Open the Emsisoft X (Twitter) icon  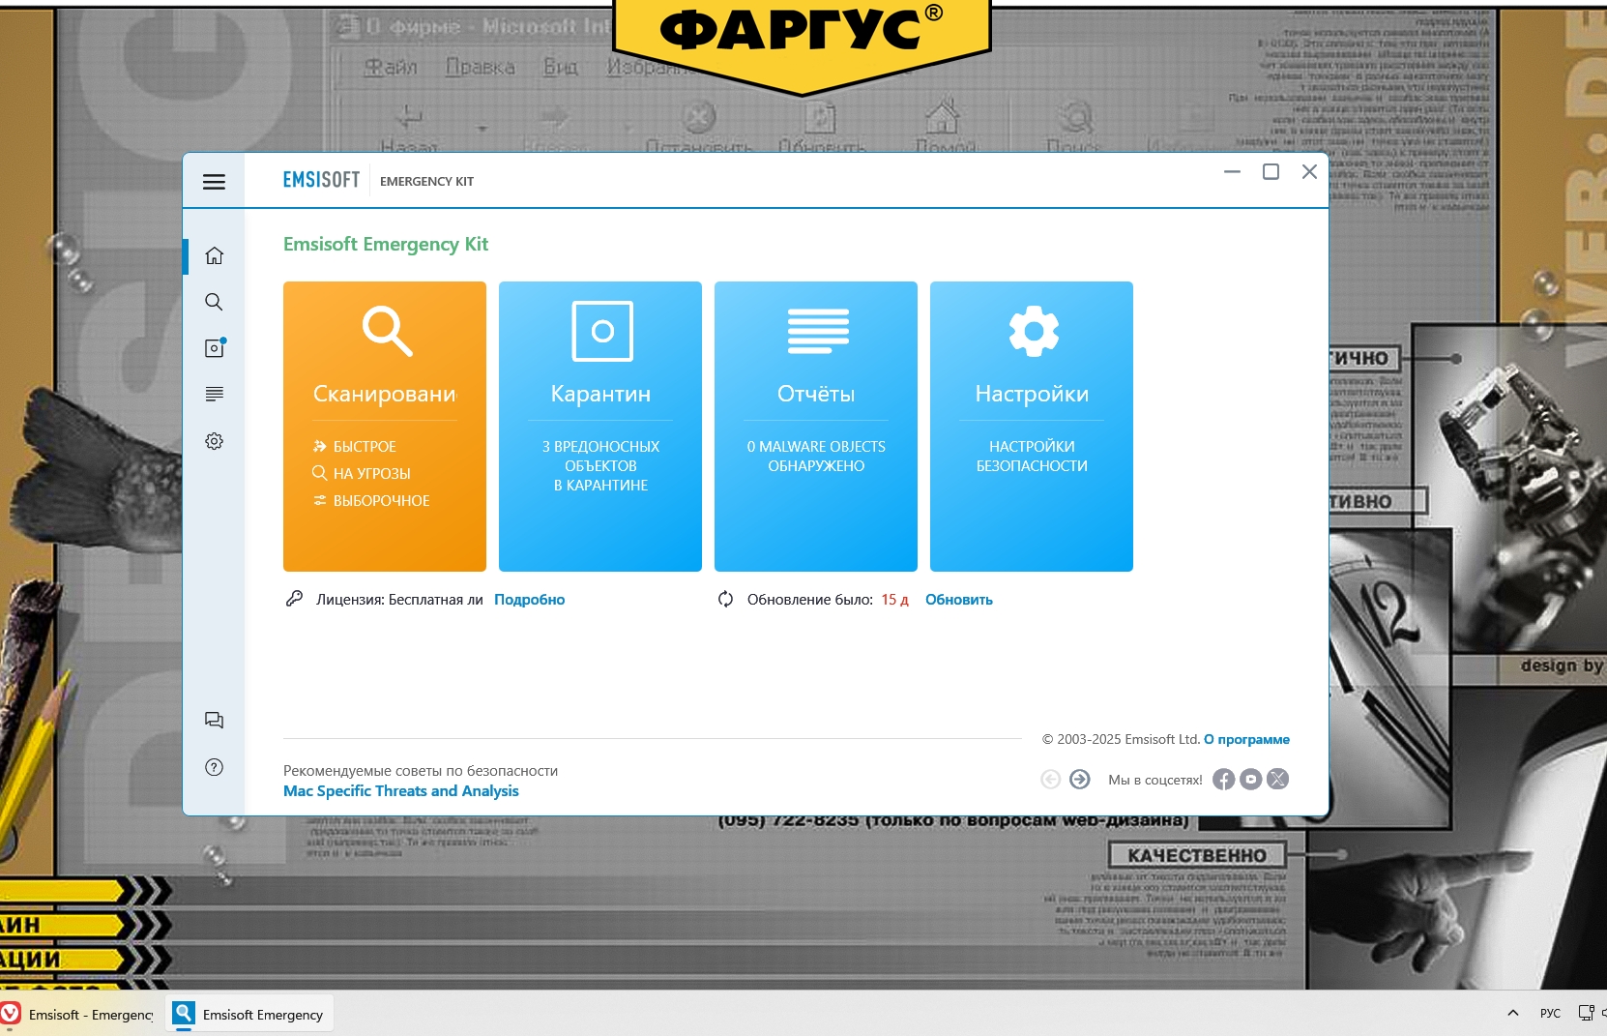1277,779
